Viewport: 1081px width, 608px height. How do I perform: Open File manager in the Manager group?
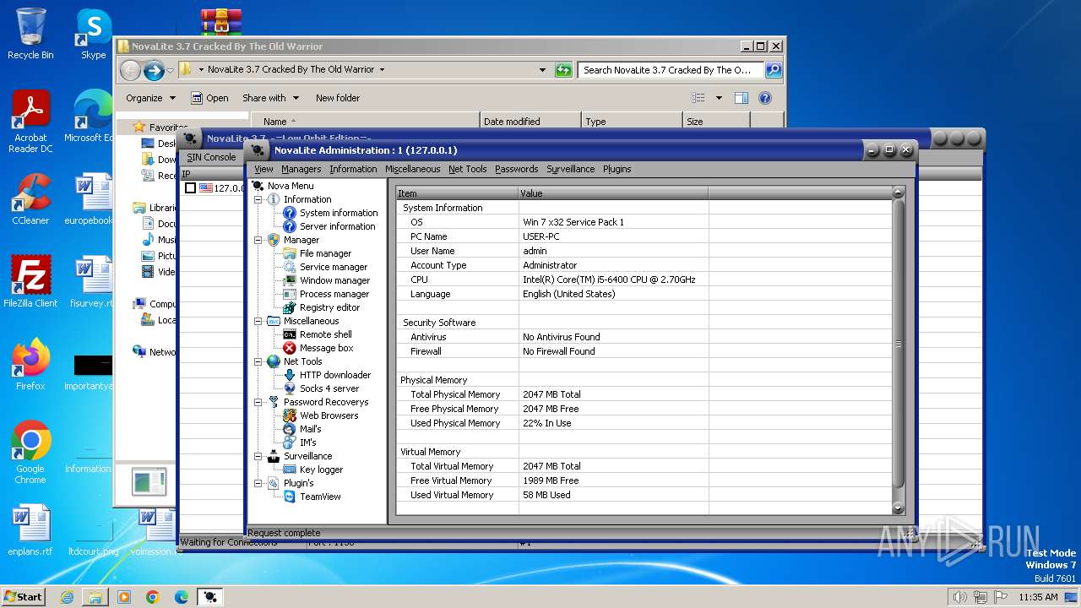click(324, 253)
